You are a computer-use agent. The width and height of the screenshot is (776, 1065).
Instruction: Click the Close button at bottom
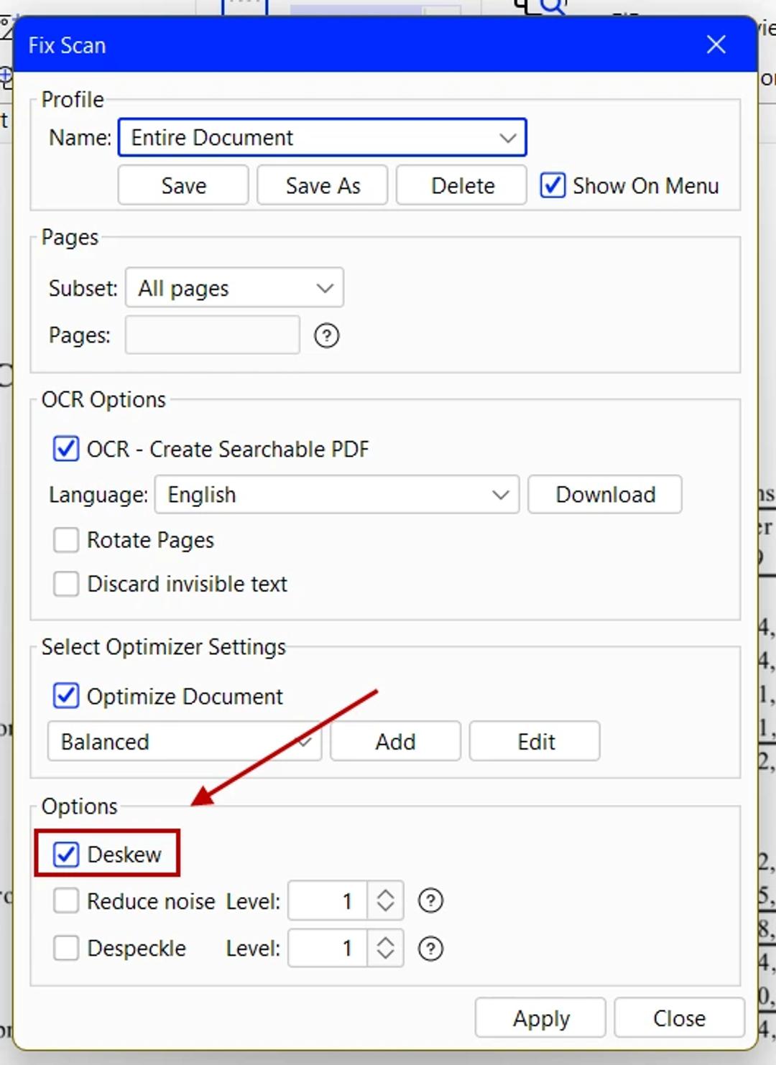click(x=679, y=1018)
